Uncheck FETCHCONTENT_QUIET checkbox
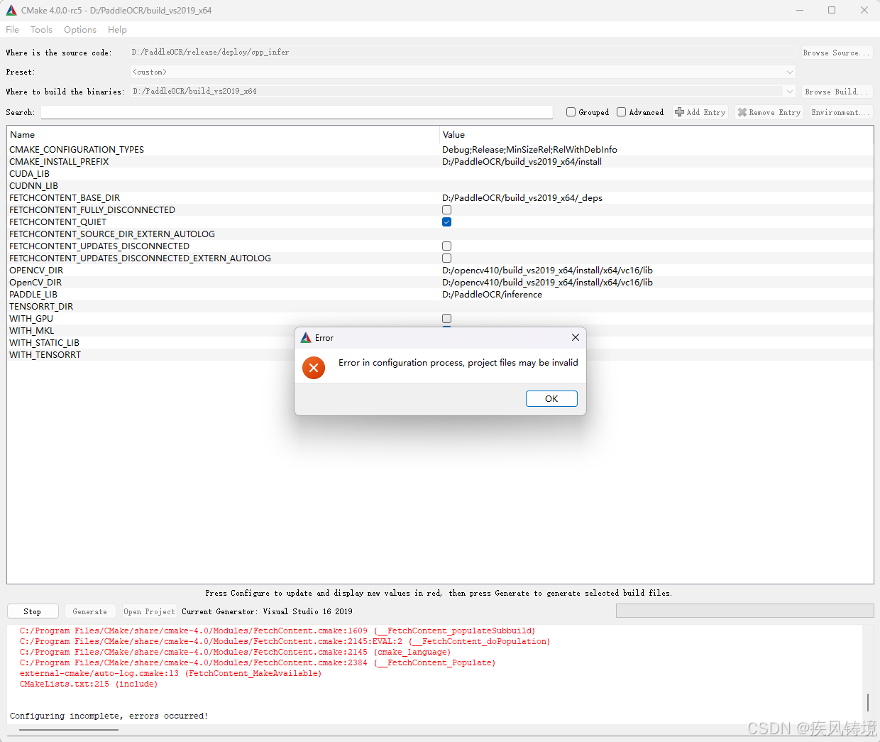Image resolution: width=880 pixels, height=742 pixels. tap(446, 222)
